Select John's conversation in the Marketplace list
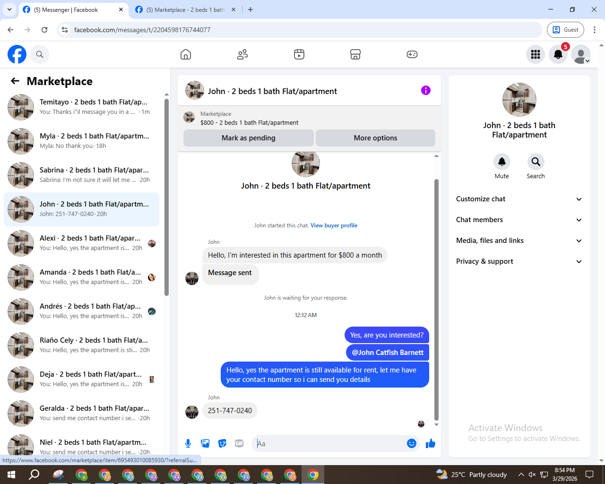This screenshot has width=605, height=484. point(81,209)
